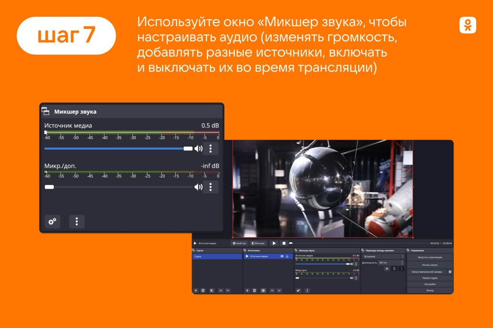The image size is (493, 328).
Task: Open Микр./доп. three-dot menu in enlarged mixer
Action: pyautogui.click(x=211, y=187)
